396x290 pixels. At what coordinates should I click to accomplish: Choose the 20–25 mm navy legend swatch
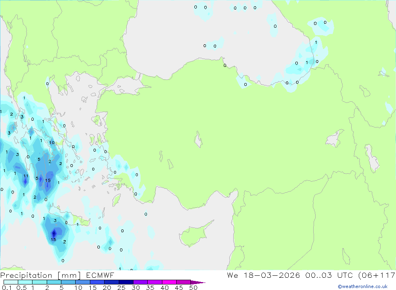point(112,282)
